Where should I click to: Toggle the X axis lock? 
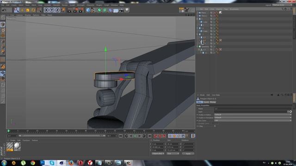[46, 10]
